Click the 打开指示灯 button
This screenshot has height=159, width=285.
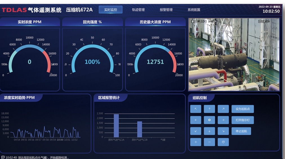tap(243, 120)
